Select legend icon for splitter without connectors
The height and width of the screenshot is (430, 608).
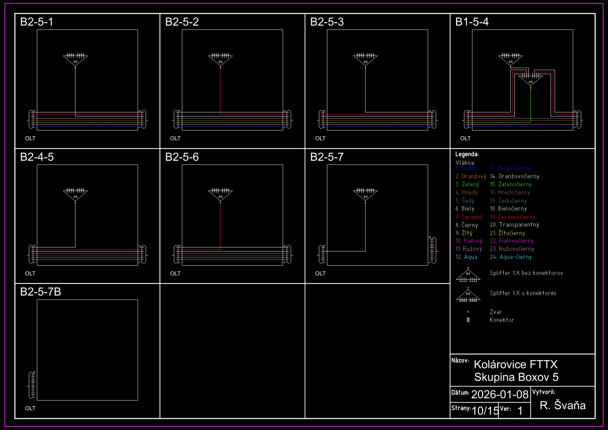[468, 275]
